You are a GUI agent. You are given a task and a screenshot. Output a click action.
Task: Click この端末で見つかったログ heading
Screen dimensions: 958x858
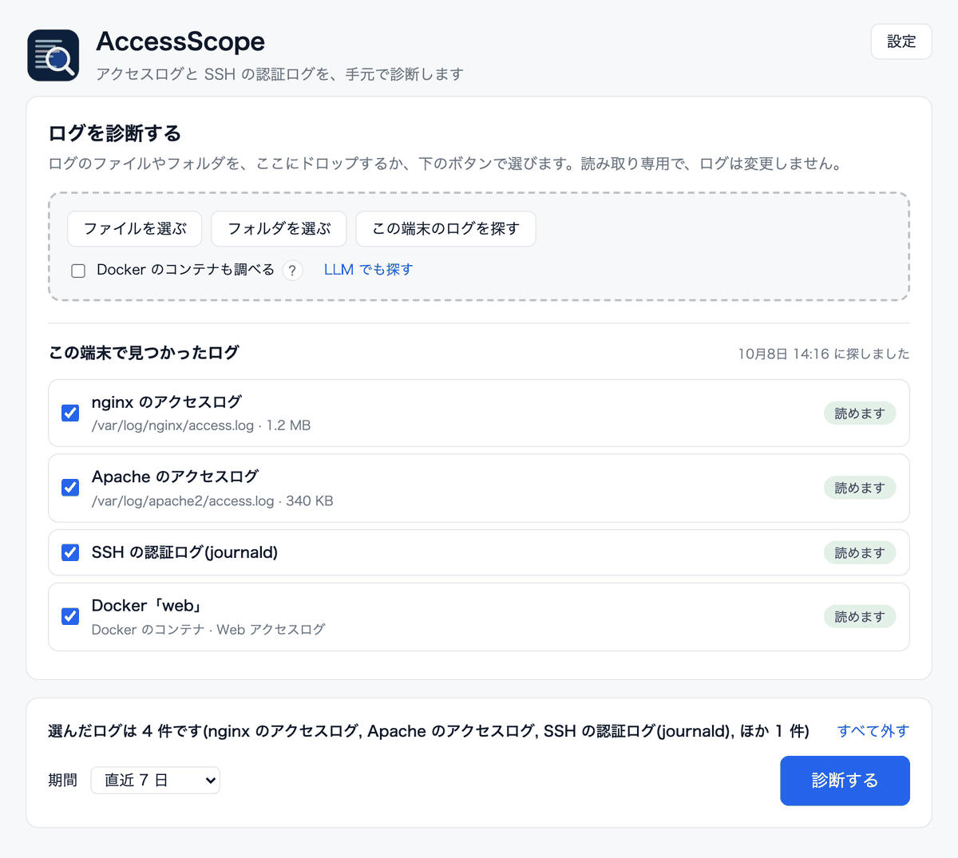pyautogui.click(x=144, y=353)
